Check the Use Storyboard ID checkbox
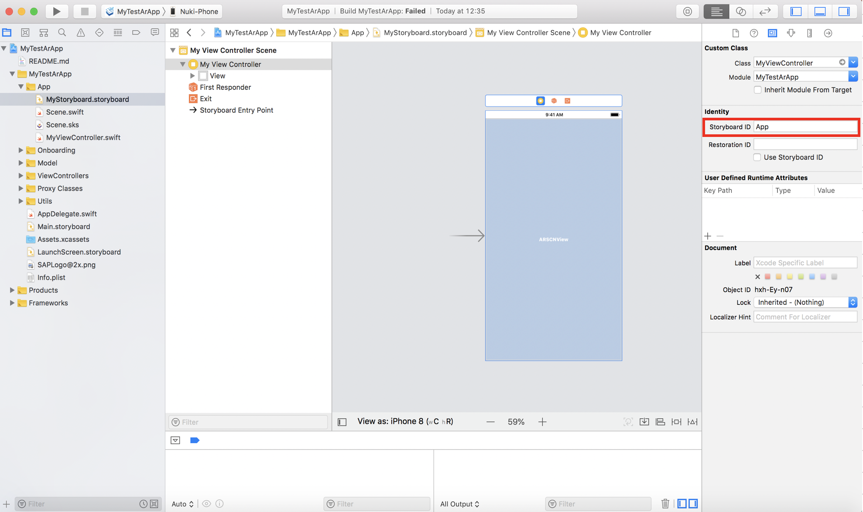The image size is (863, 512). [757, 157]
